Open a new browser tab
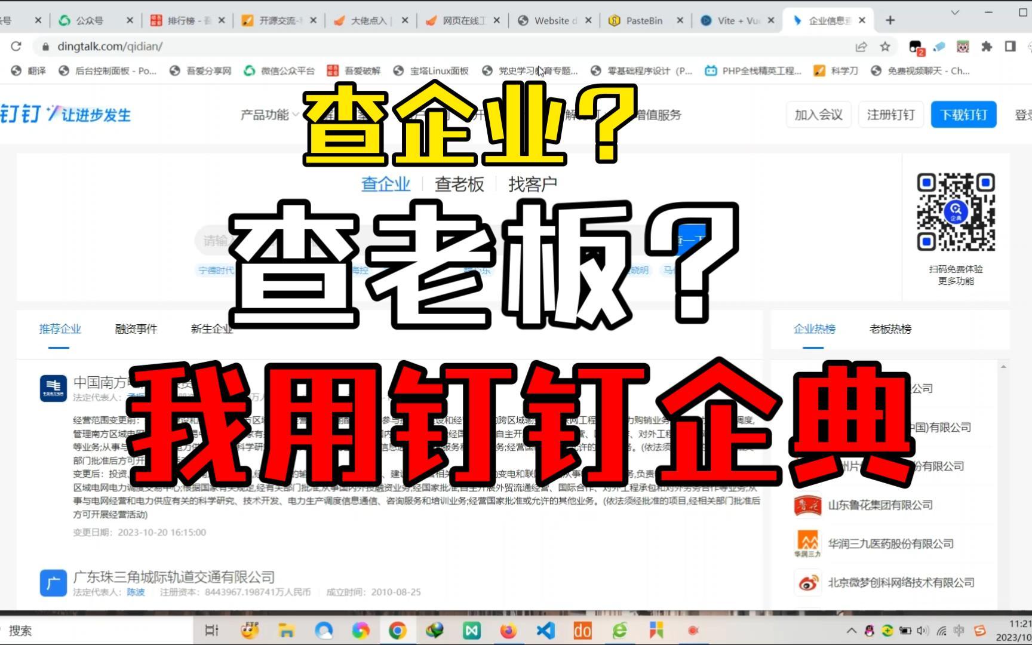 890,20
